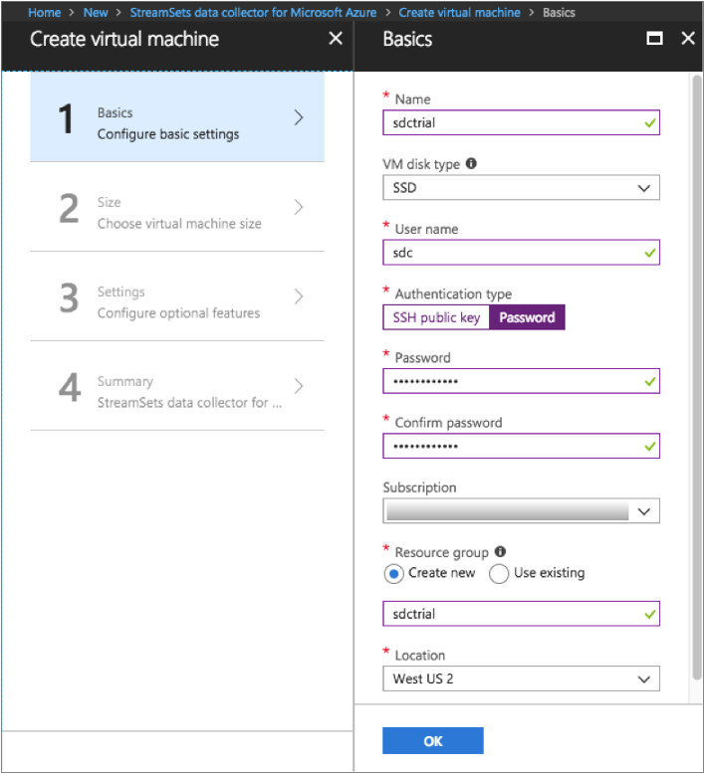
Task: Click the chevron arrow on the Size step
Action: coord(299,207)
